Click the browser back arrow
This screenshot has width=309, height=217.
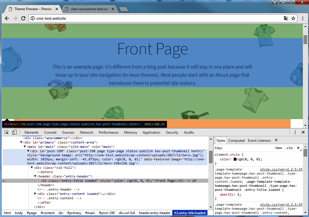pos(7,18)
